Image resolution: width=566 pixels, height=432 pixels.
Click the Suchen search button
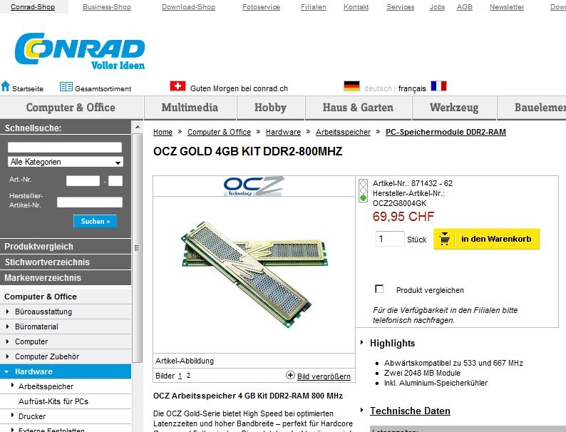[95, 221]
